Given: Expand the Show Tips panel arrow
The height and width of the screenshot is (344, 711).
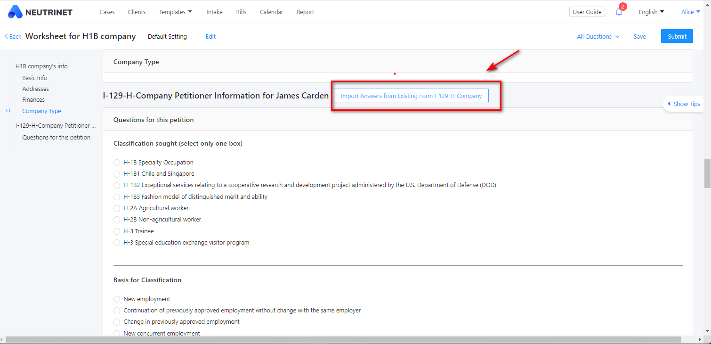Looking at the screenshot, I should (669, 104).
